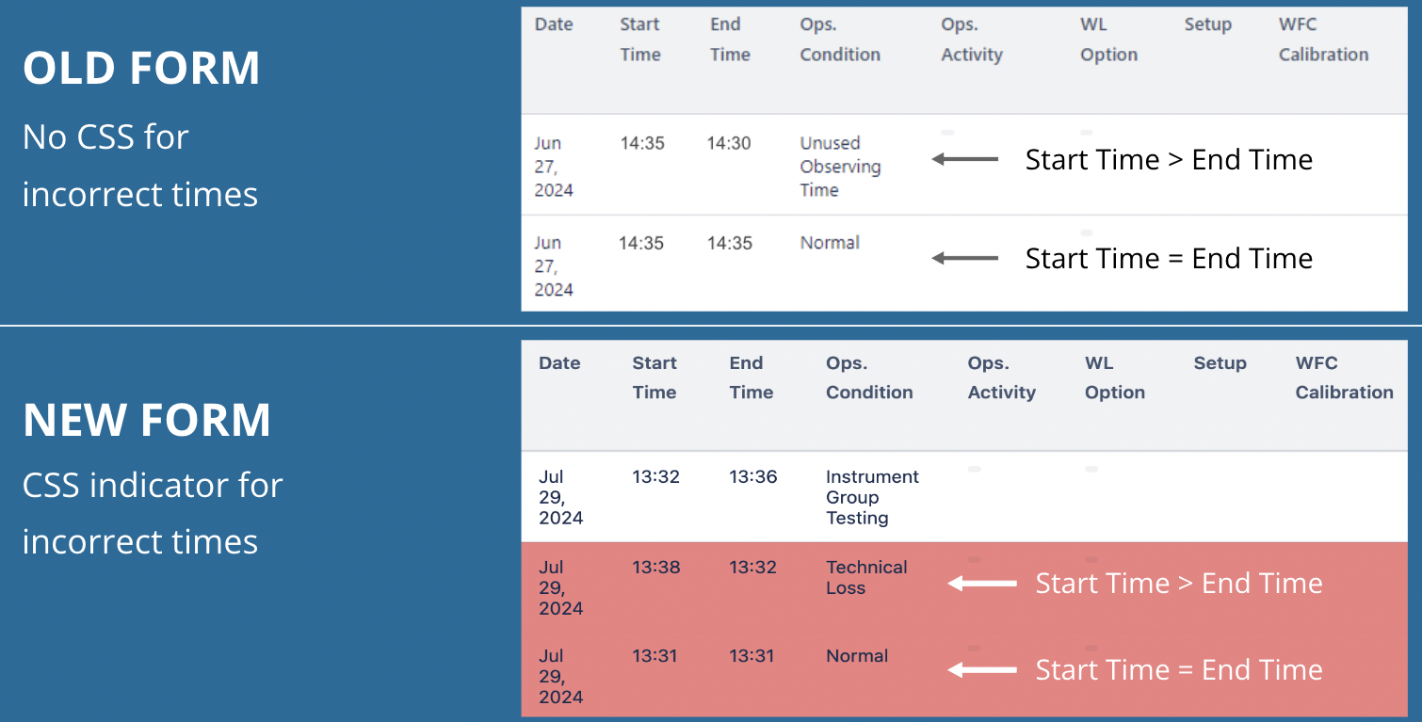Click WFC Calibration header in old form table

[1323, 40]
